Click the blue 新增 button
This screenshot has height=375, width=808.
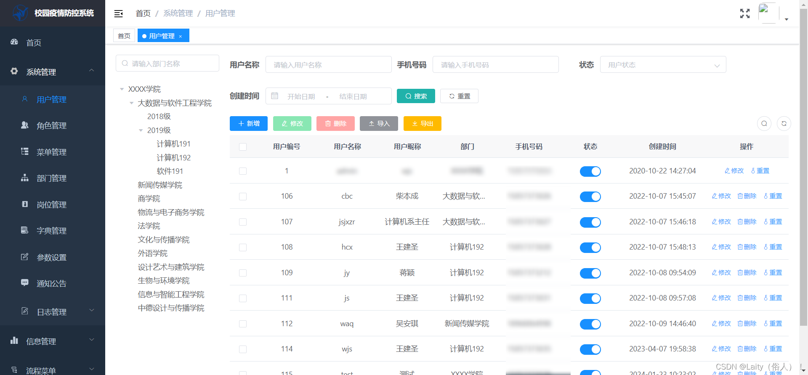(249, 124)
